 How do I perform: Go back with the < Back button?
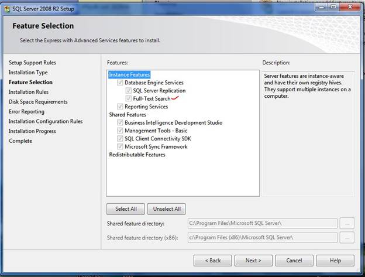(x=212, y=260)
